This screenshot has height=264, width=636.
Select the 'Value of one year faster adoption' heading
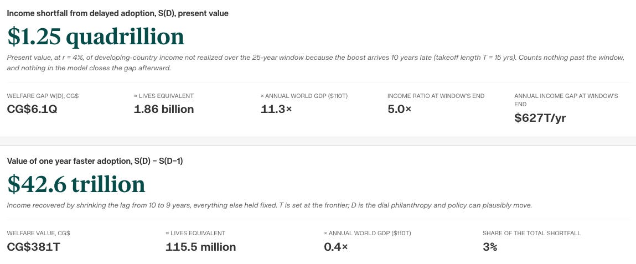(95, 161)
